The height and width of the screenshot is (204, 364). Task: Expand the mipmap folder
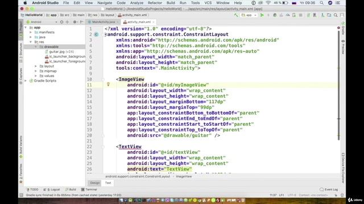pyautogui.click(x=36, y=71)
